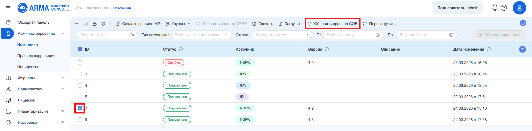Click the Введите текст search field
This screenshot has width=532, height=131.
pos(107,35)
